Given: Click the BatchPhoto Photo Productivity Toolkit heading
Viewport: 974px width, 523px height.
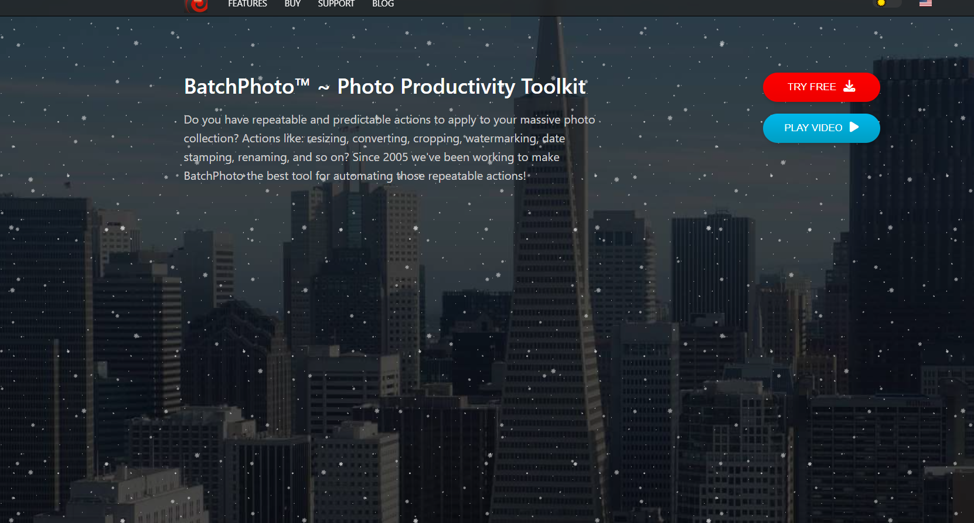Looking at the screenshot, I should pyautogui.click(x=385, y=87).
